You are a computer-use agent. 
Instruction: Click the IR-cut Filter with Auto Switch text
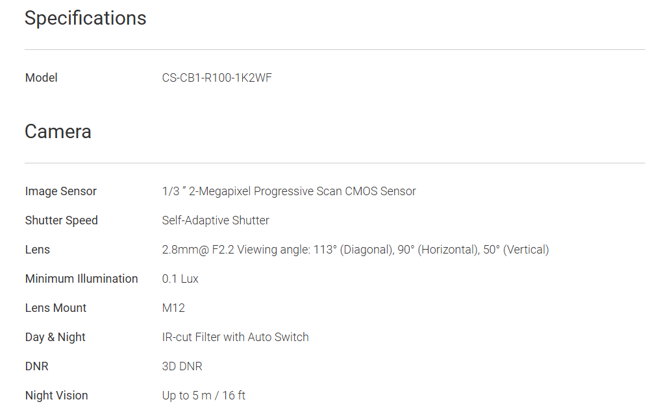[x=235, y=337]
